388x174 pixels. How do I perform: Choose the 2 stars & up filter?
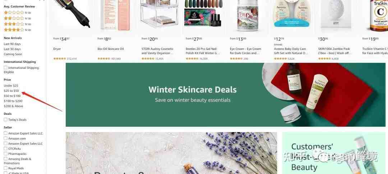pyautogui.click(x=17, y=18)
